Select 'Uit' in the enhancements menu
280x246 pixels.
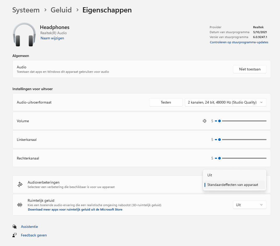210,175
